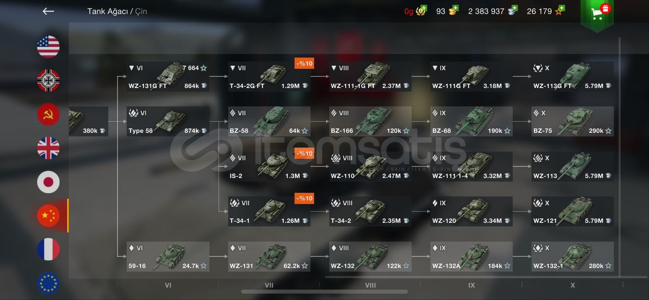The height and width of the screenshot is (300, 649).
Task: Select the United Kingdom flag
Action: point(48,148)
